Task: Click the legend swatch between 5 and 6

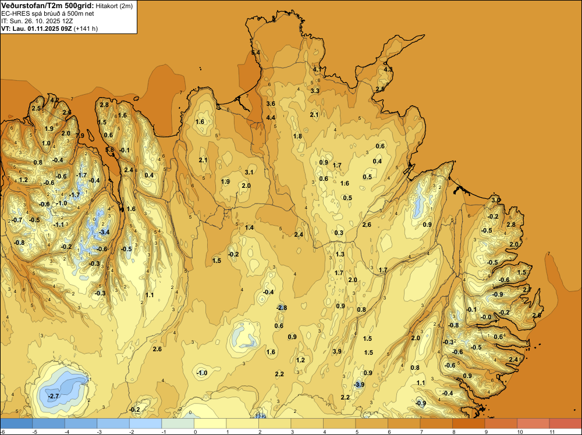Action: 371,423
